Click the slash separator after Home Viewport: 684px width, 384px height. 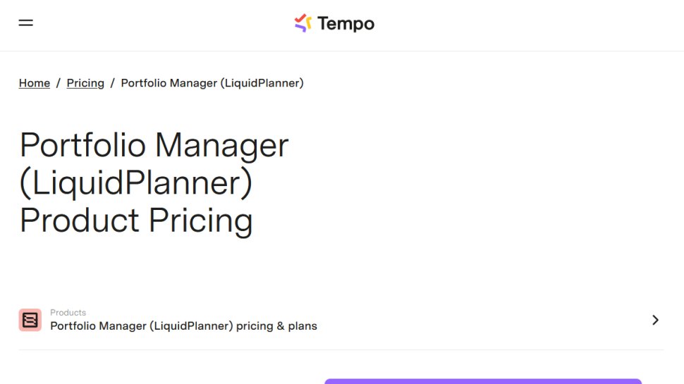pyautogui.click(x=59, y=83)
